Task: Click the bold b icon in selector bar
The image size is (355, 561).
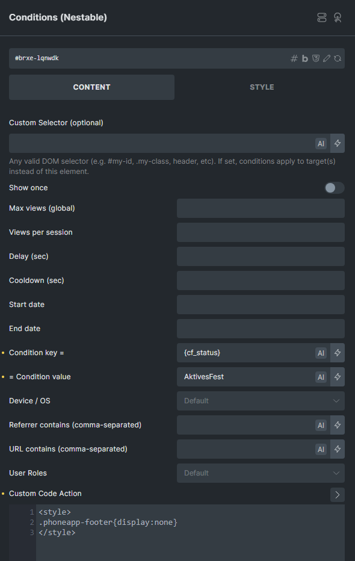Action: (304, 58)
